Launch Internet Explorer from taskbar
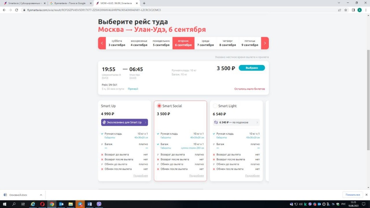The image size is (370, 208). point(33,204)
